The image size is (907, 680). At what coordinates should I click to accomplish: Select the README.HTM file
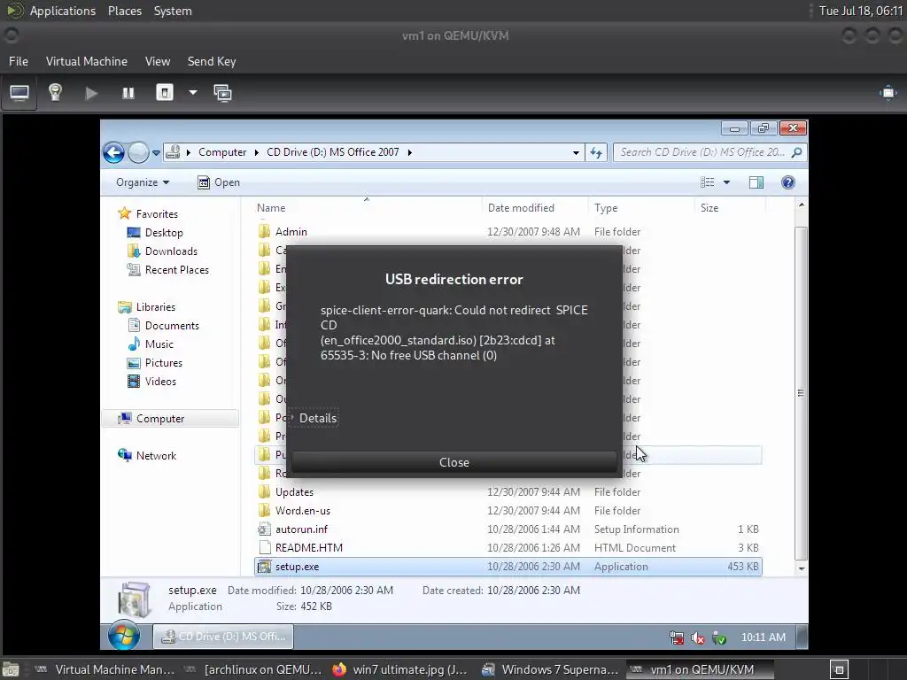tap(309, 547)
